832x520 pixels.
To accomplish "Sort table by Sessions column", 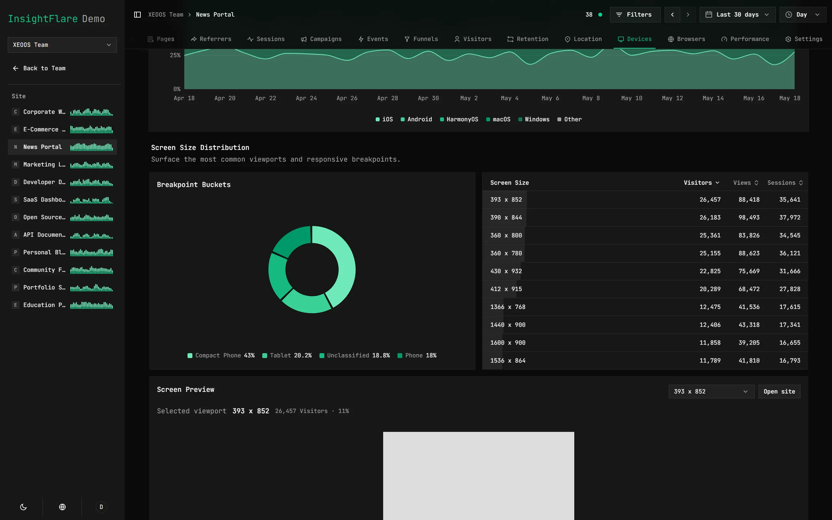I will [785, 183].
